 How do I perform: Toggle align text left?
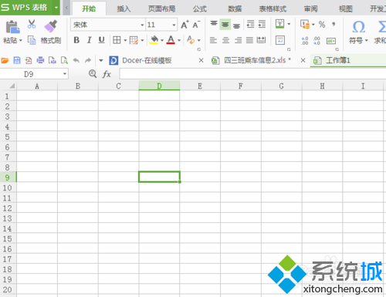click(213, 40)
